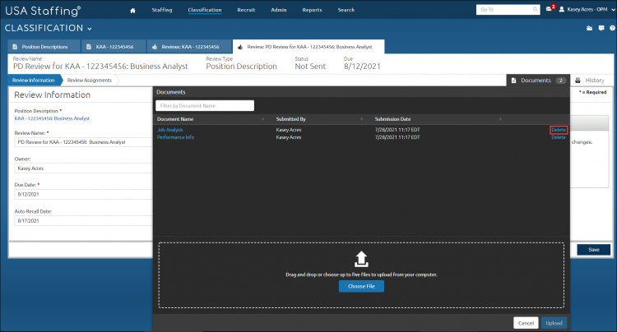This screenshot has height=332, width=617.
Task: Click the Go To search field
Action: coord(508,9)
